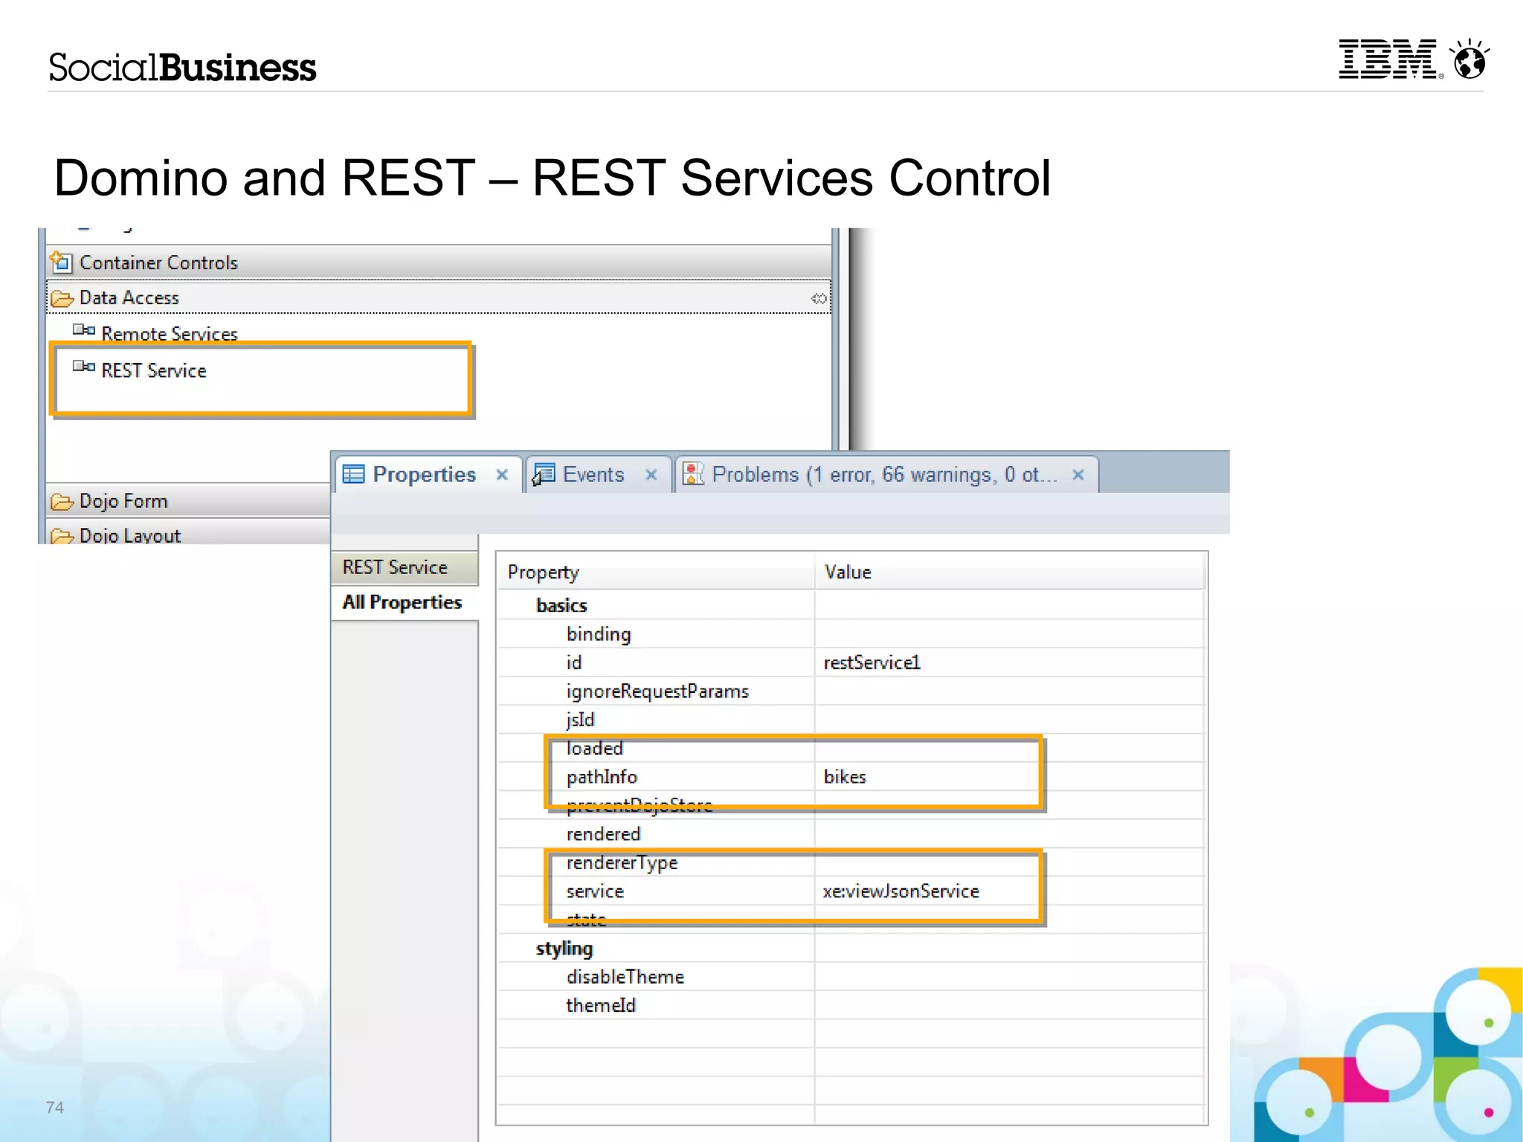Click the Properties tab table icon

pos(353,474)
